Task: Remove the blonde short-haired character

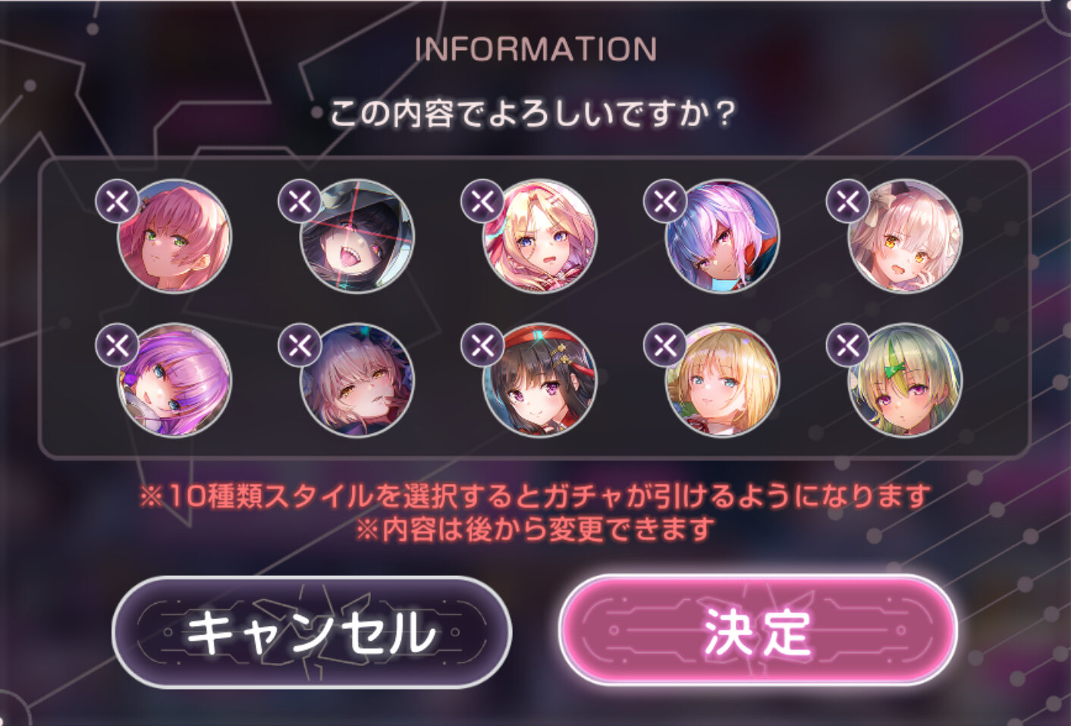Action: [x=665, y=345]
